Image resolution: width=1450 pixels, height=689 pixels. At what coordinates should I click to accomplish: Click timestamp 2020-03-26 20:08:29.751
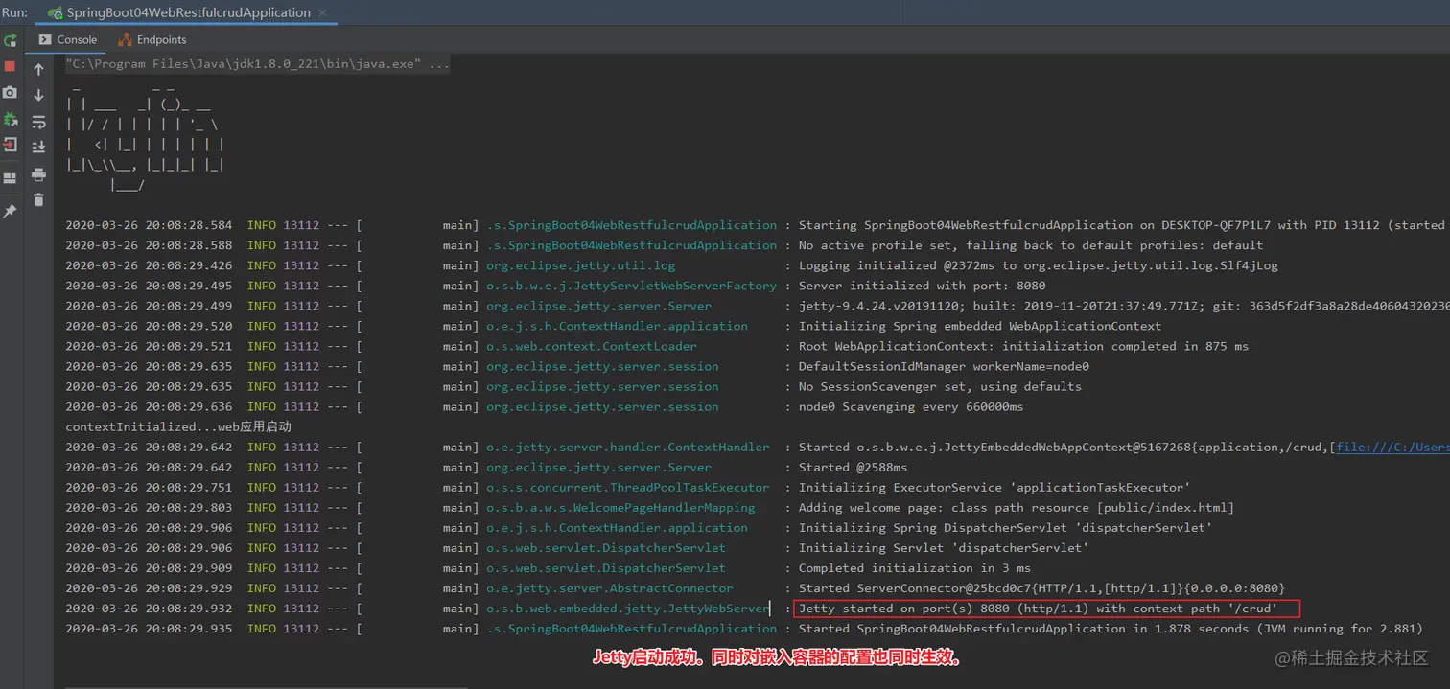coord(149,488)
